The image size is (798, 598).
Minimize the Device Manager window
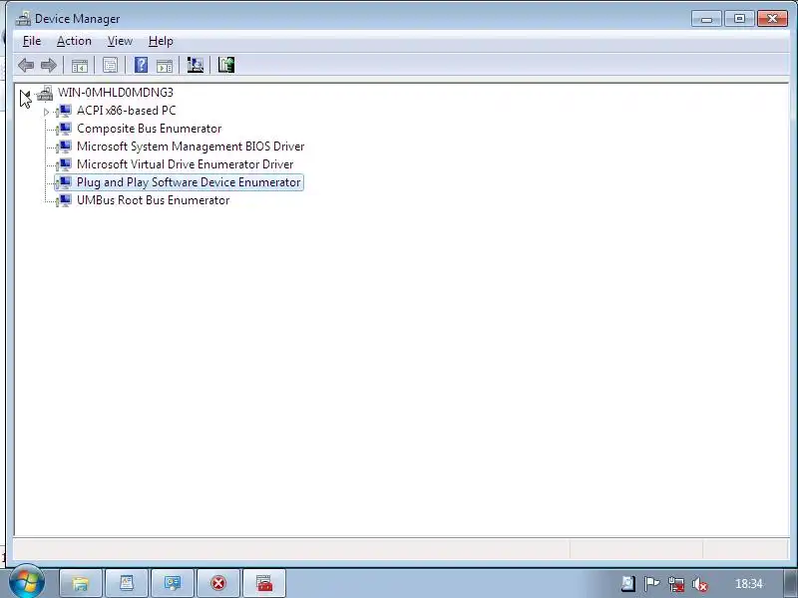click(706, 19)
